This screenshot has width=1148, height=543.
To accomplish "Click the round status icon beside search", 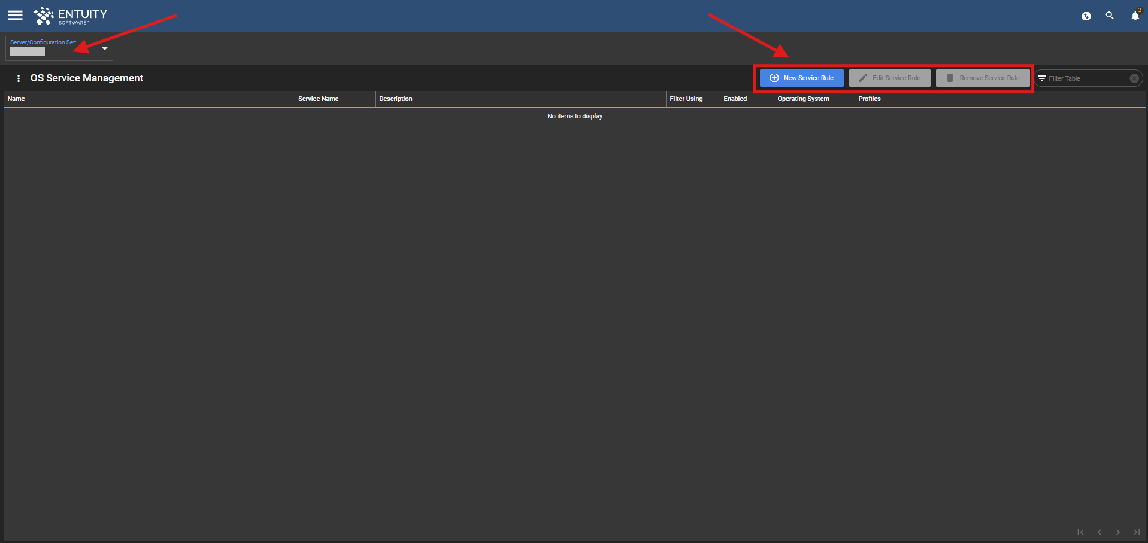I will click(1086, 16).
